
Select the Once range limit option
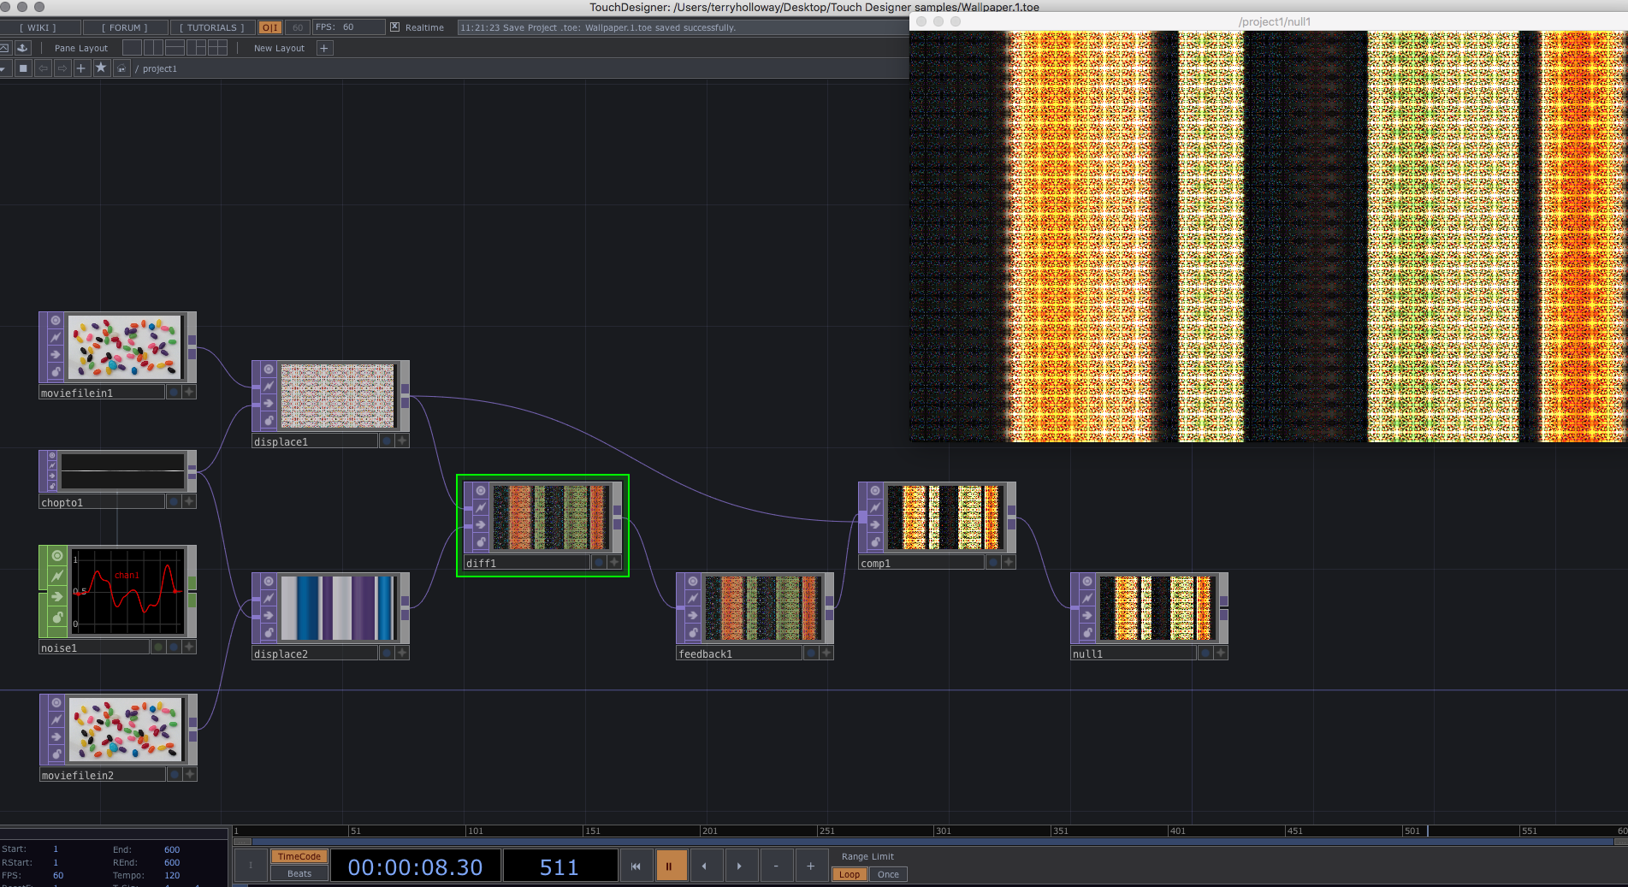(888, 874)
